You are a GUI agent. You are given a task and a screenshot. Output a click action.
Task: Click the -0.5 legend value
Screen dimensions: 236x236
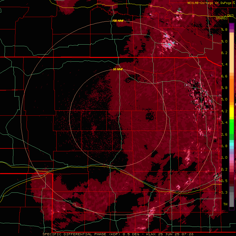tap(223, 181)
